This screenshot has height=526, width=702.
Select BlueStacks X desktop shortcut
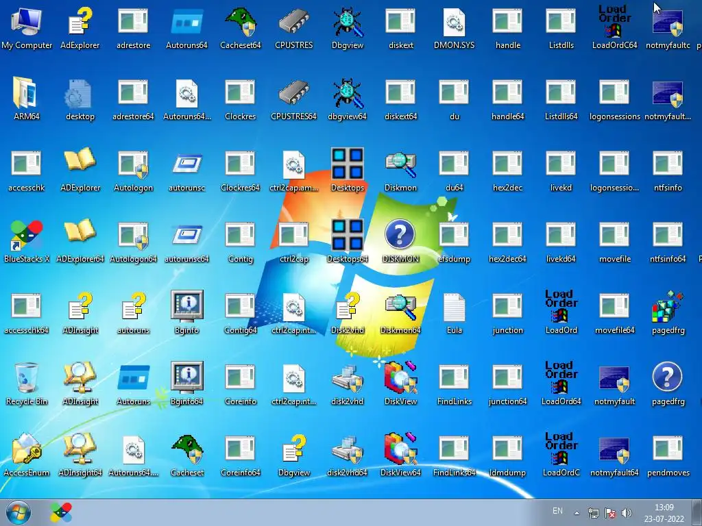(27, 242)
